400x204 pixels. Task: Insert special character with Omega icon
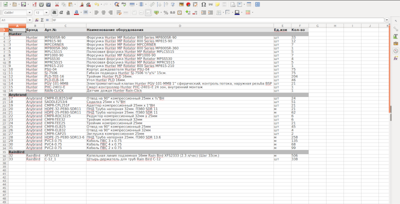pyautogui.click(x=203, y=4)
